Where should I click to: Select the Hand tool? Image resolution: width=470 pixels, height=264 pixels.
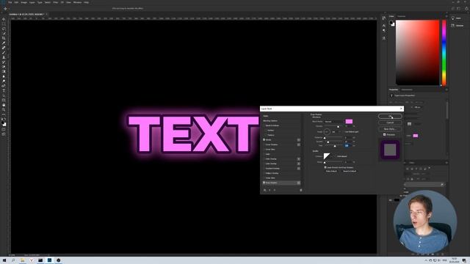click(x=4, y=105)
